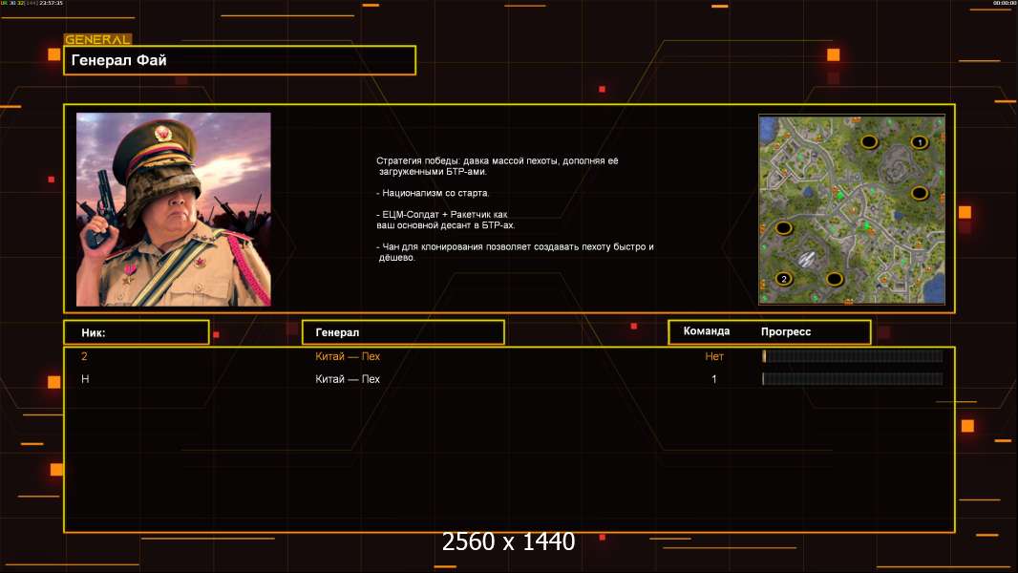Click the 'Ник:' column header
Image resolution: width=1018 pixels, height=573 pixels.
137,332
